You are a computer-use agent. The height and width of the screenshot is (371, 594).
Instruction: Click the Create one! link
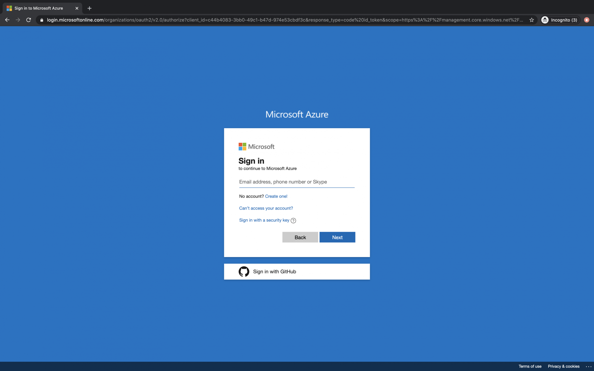(x=276, y=196)
